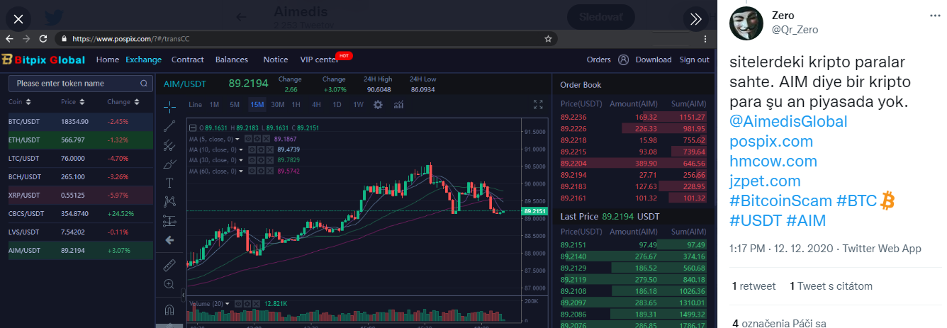Select the brush drawing tool
Viewport: 947px width, 328px height.
tap(169, 164)
